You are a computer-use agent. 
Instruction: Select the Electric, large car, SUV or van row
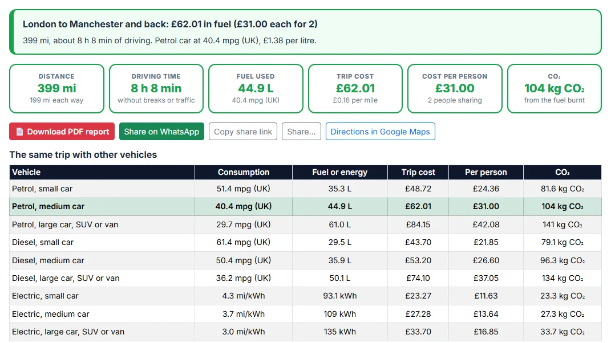(306, 332)
